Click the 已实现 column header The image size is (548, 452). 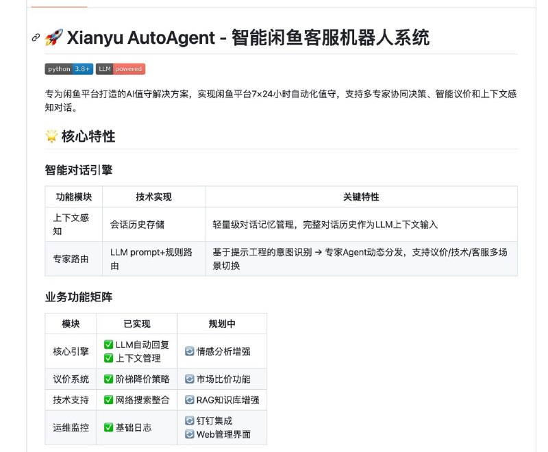[137, 324]
